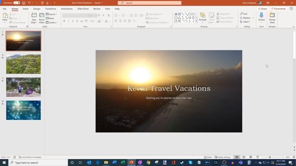Viewport: 296px width, 166px height.
Task: Open the Arrange menu
Action: tap(203, 18)
